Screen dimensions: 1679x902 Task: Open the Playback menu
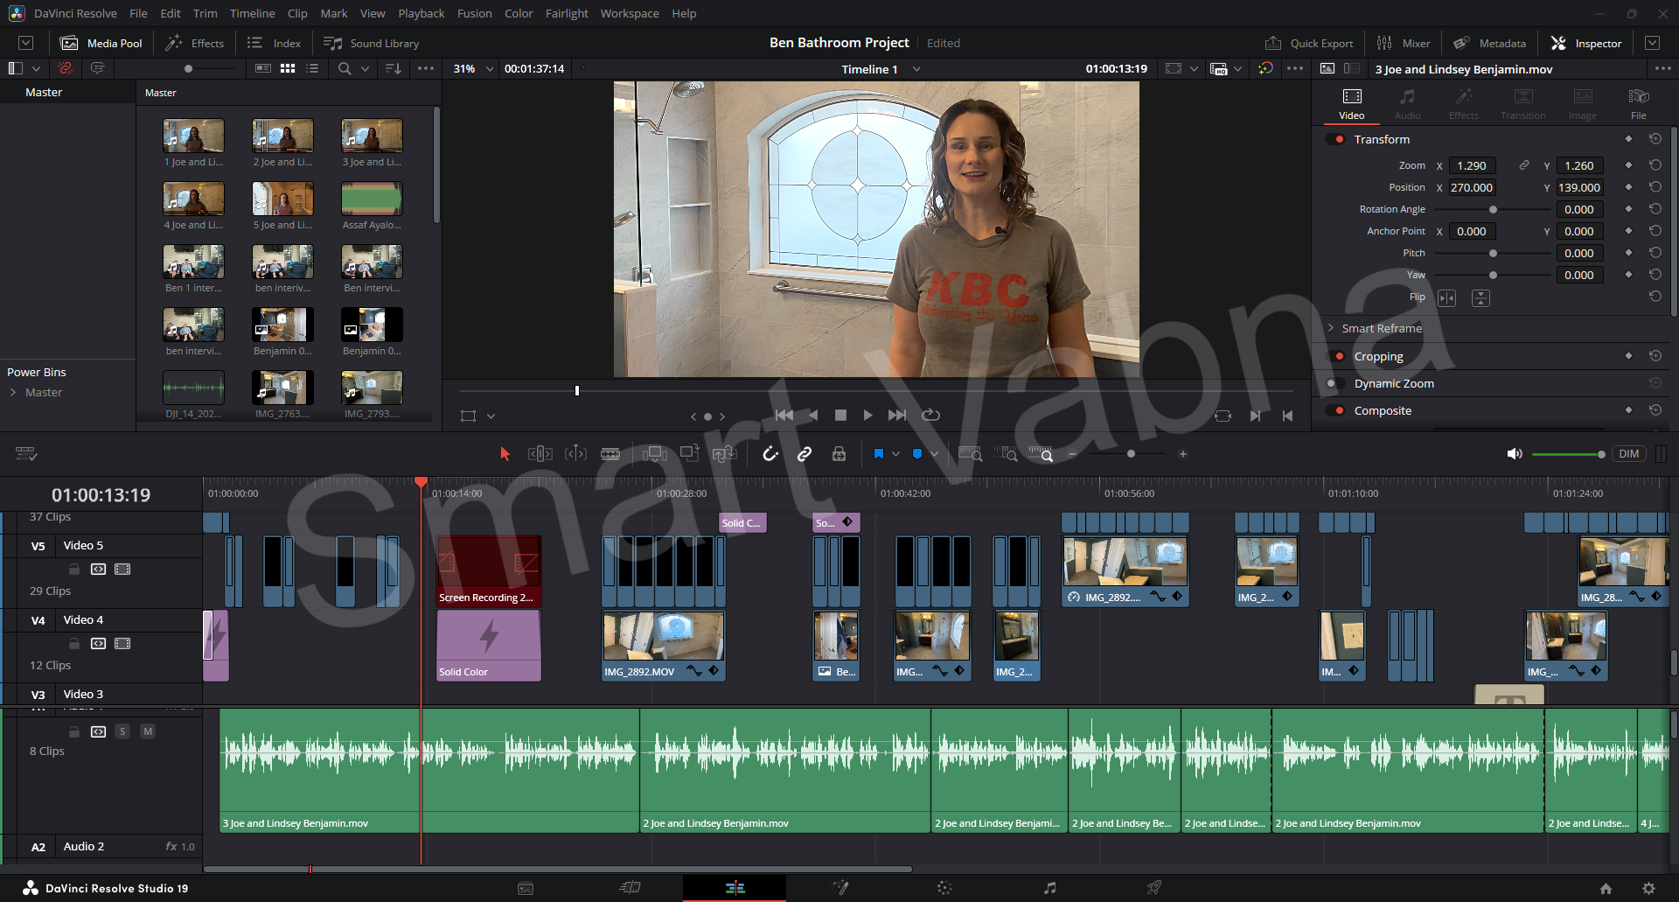coord(421,13)
